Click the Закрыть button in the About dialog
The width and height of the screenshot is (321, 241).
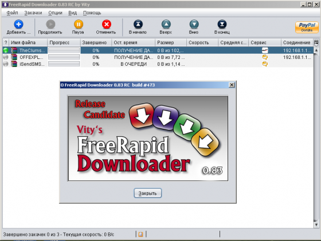click(x=148, y=193)
